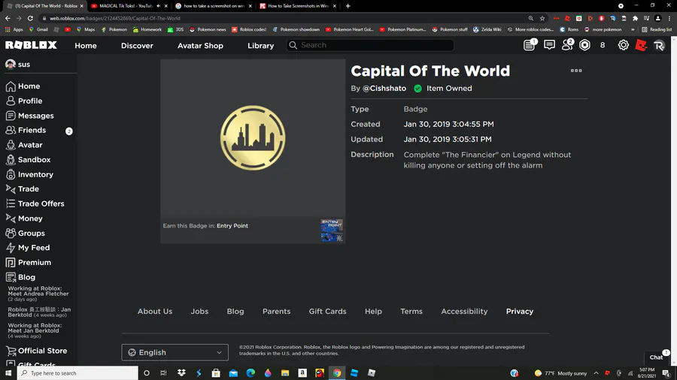Click the Trade sidebar icon

tap(11, 188)
